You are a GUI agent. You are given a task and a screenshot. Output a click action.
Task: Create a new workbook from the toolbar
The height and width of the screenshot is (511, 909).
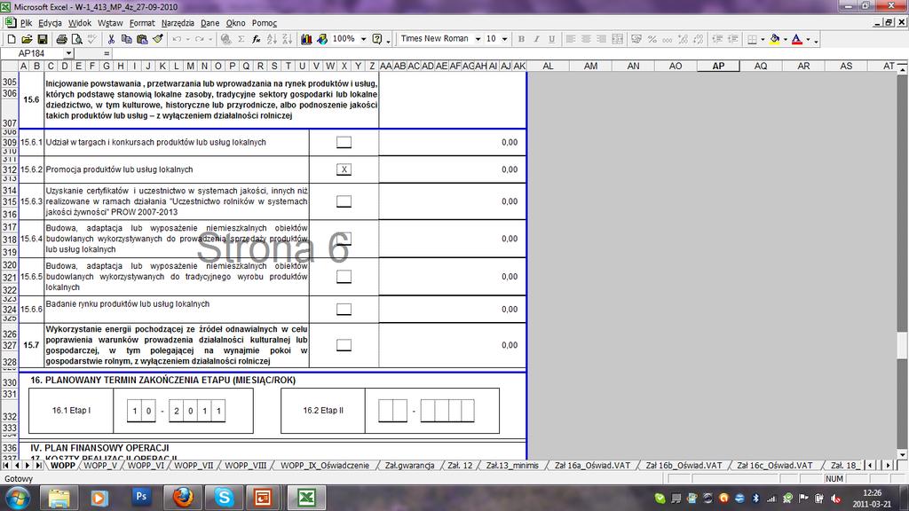pyautogui.click(x=11, y=39)
